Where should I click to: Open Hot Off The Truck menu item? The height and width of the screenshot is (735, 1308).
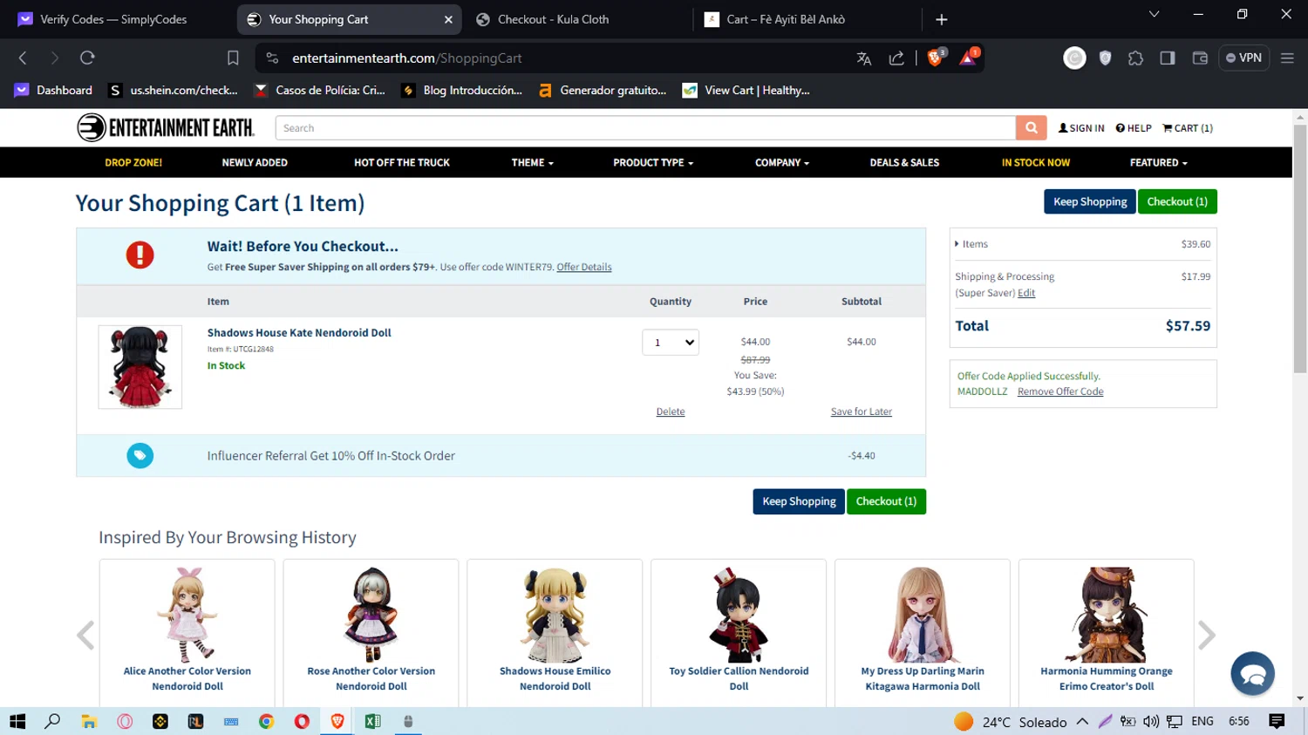coord(402,163)
